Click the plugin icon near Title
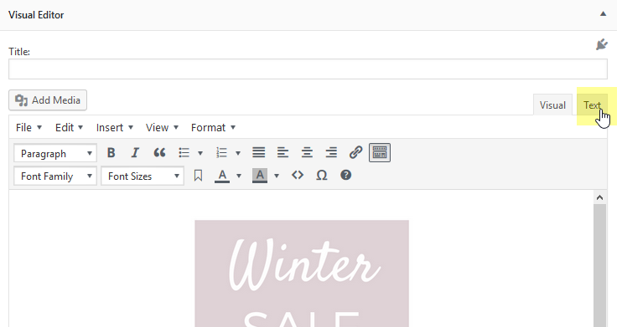The image size is (622, 327). [601, 44]
